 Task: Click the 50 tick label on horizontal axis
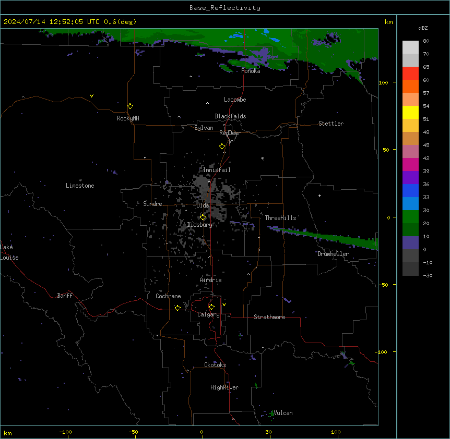pyautogui.click(x=268, y=432)
